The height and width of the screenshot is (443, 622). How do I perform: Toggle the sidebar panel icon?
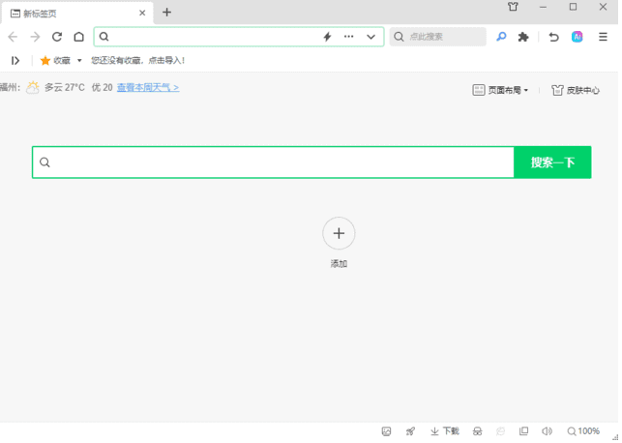point(15,61)
